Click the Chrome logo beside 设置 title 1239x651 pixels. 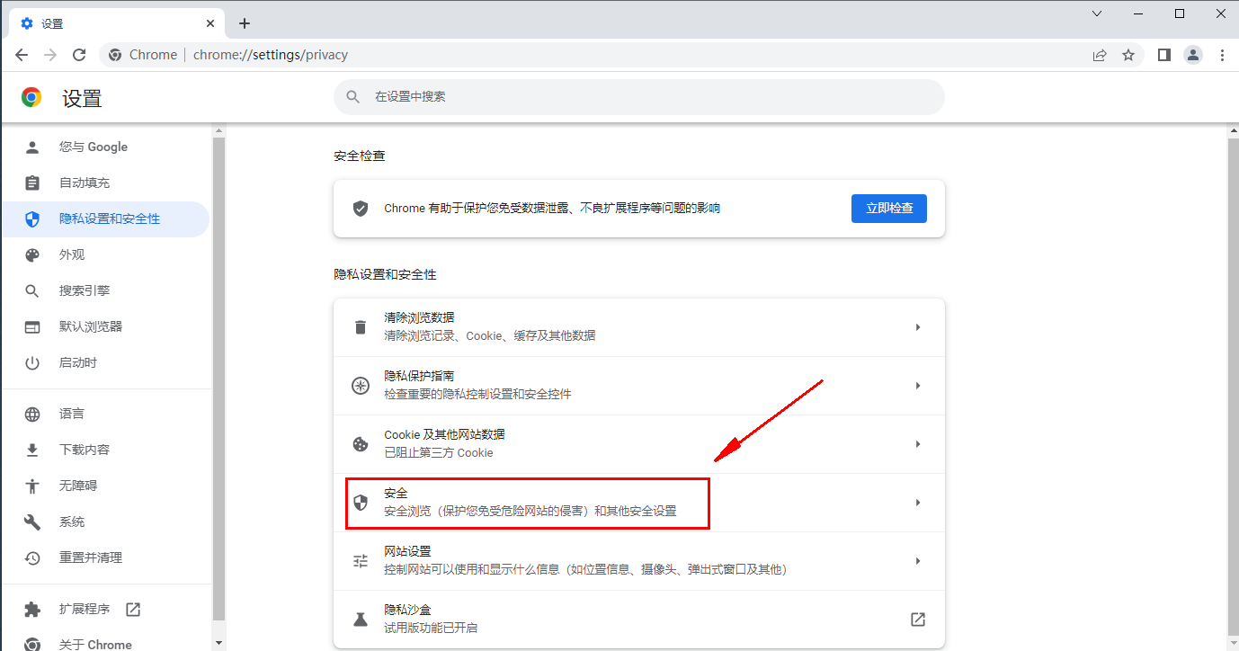(x=31, y=98)
